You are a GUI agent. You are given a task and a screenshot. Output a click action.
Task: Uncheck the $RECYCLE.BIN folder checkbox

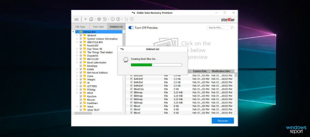[x=81, y=42]
